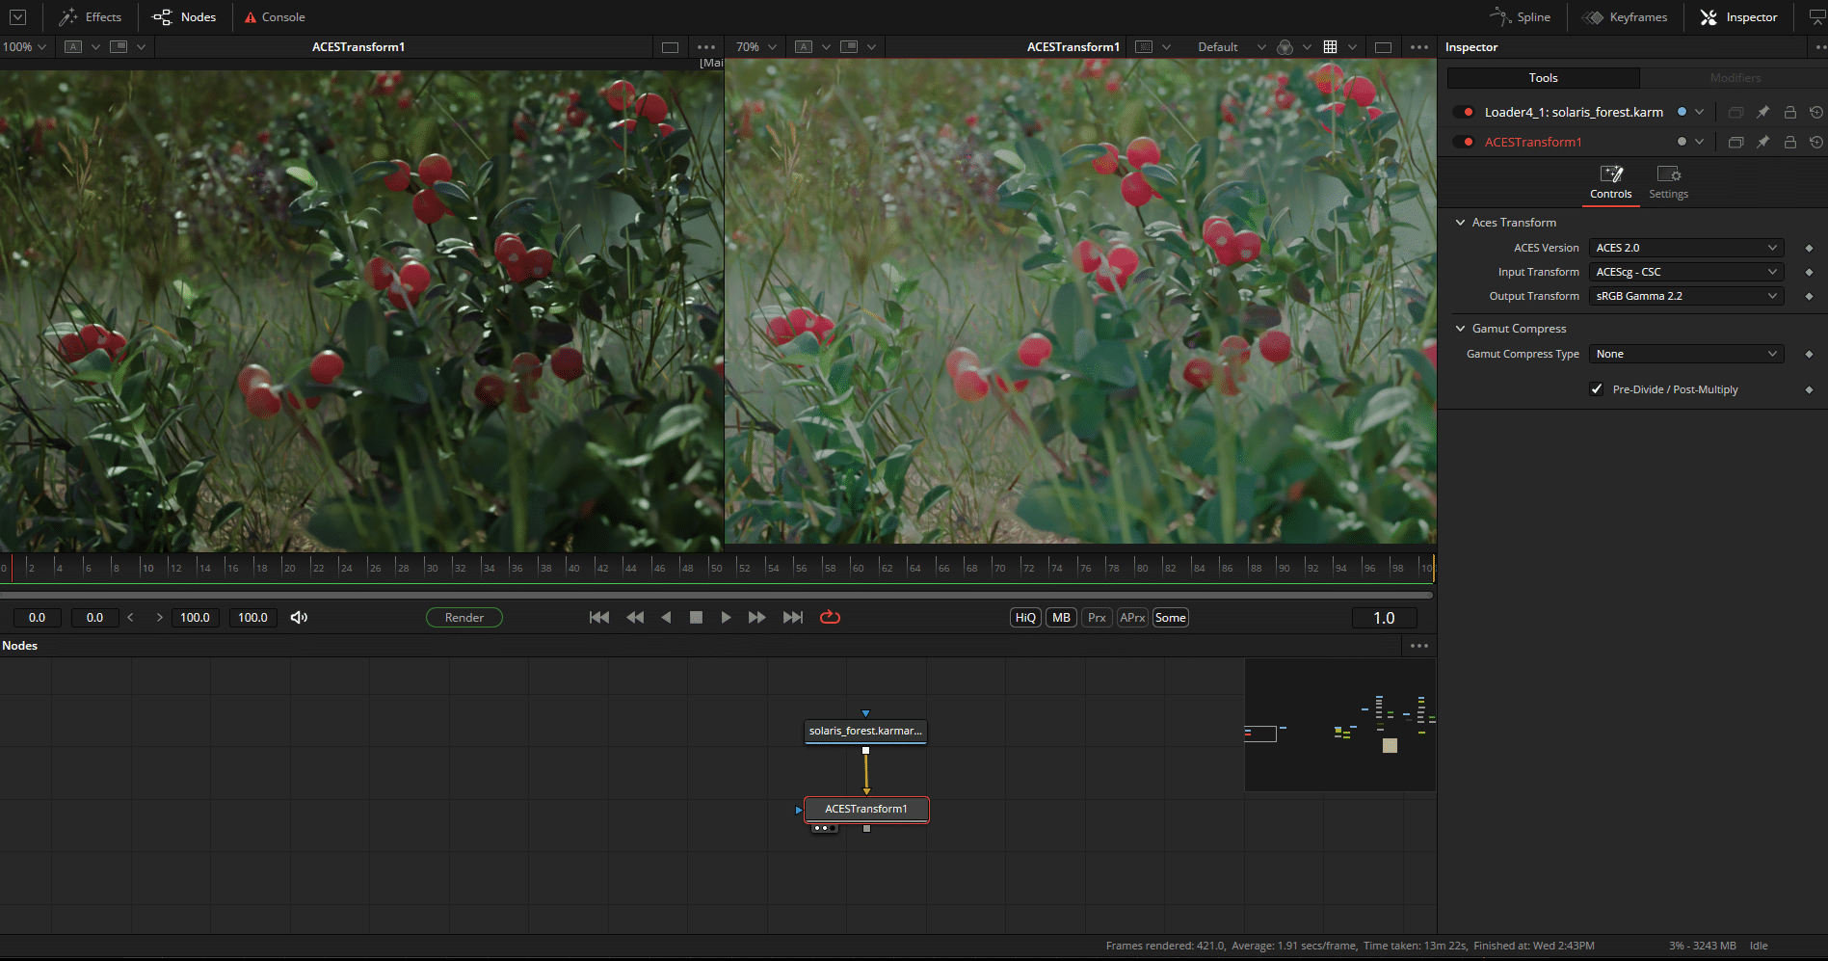Lock the Loader4_1 tool
The image size is (1828, 961).
1789,112
